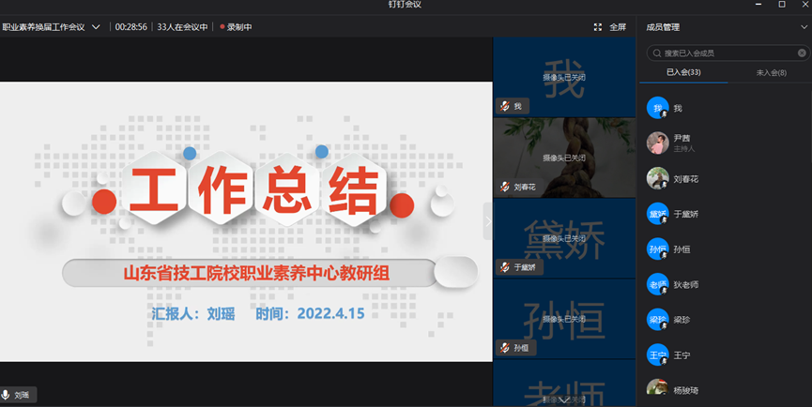Click the presenter name 刘瑶 label
The image size is (812, 407).
pyautogui.click(x=22, y=395)
